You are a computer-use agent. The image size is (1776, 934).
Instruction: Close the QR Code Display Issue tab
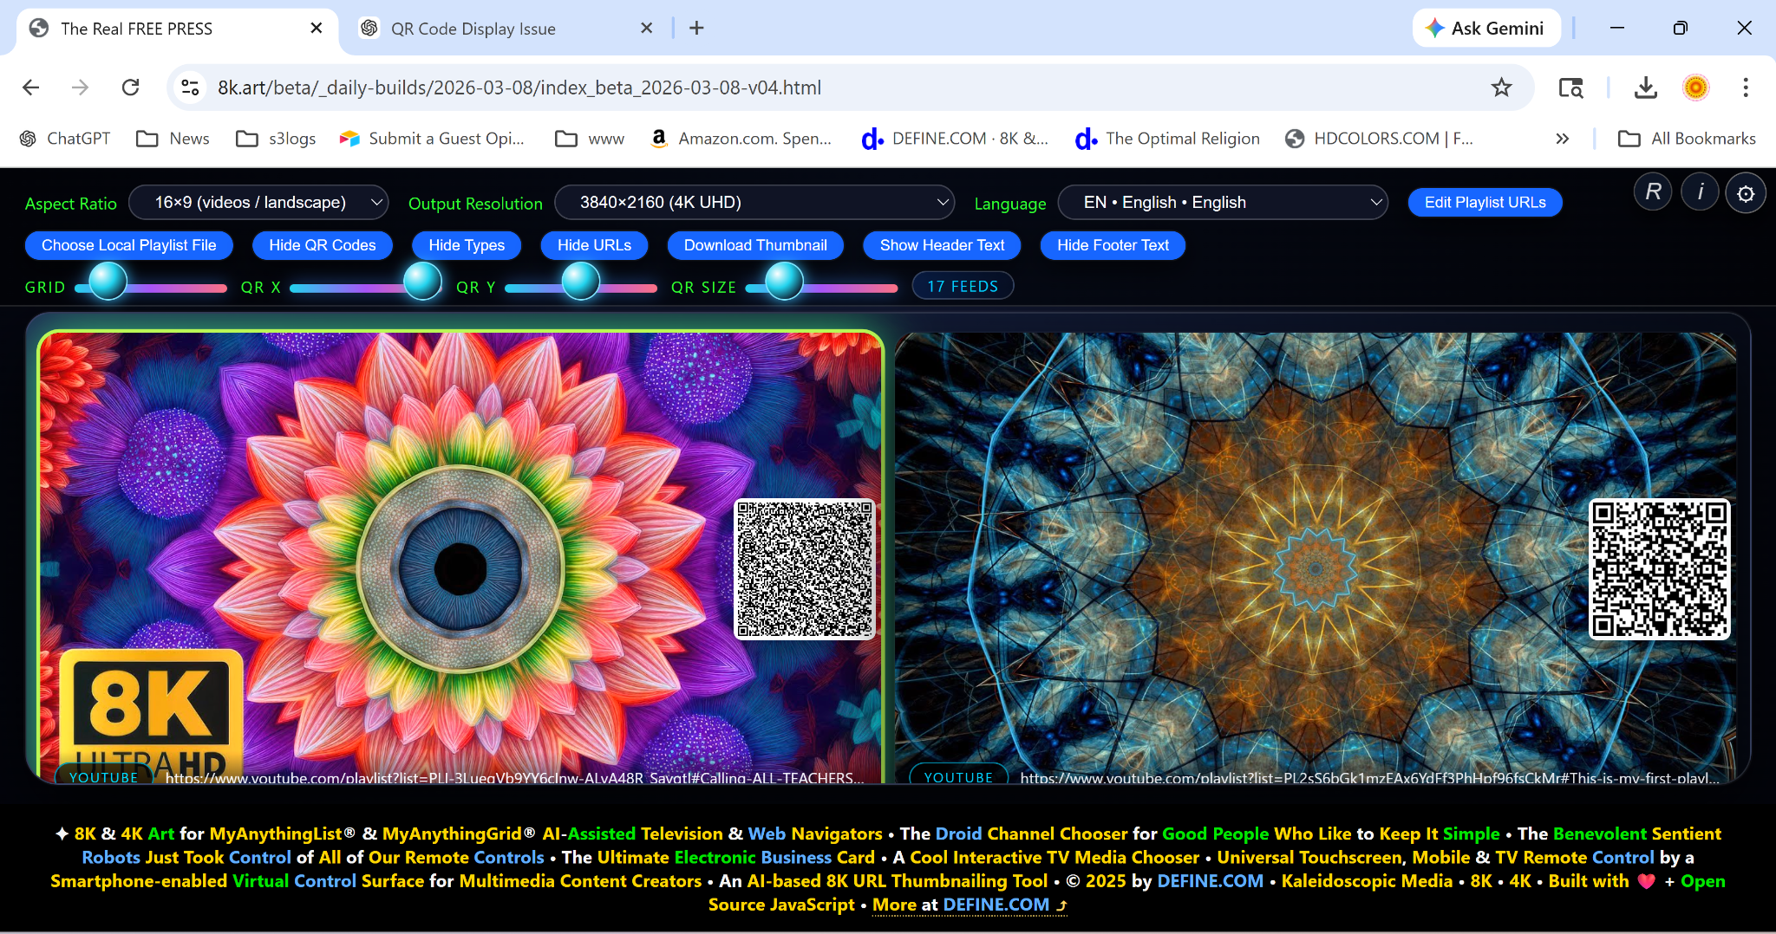(x=646, y=28)
